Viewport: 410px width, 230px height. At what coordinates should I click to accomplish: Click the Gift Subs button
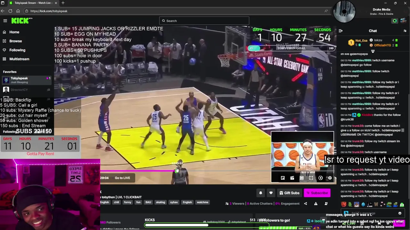(x=289, y=193)
